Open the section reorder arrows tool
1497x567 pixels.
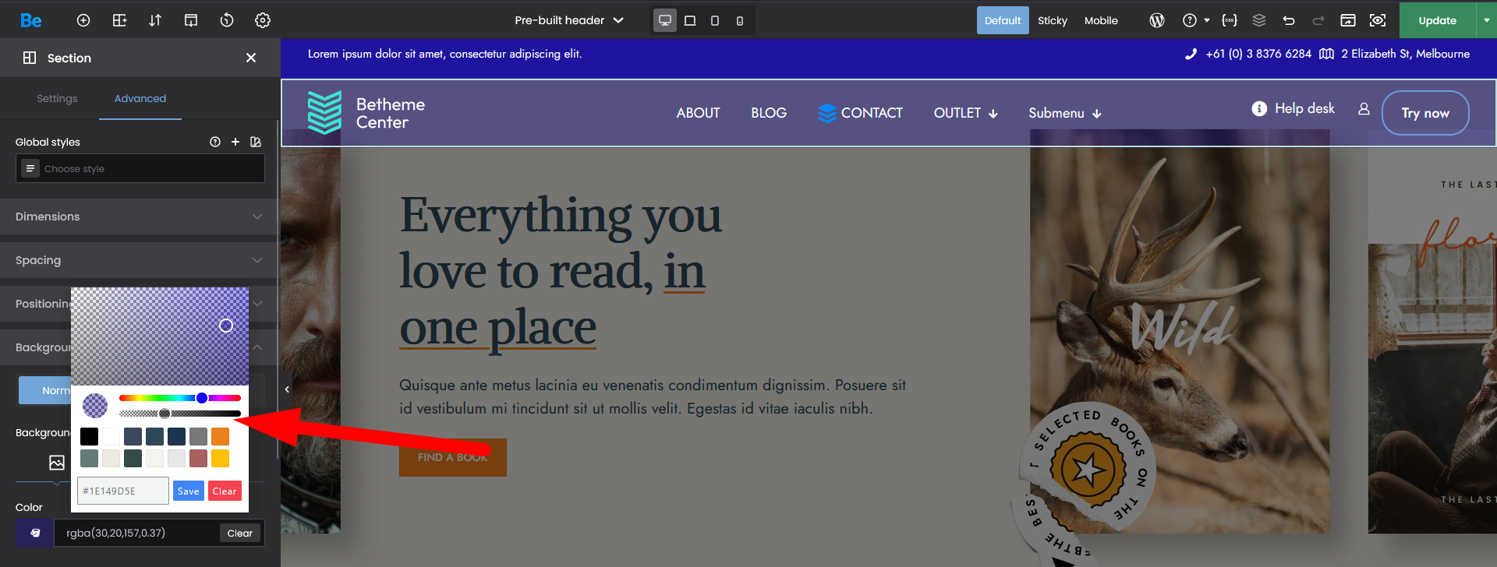coord(155,20)
